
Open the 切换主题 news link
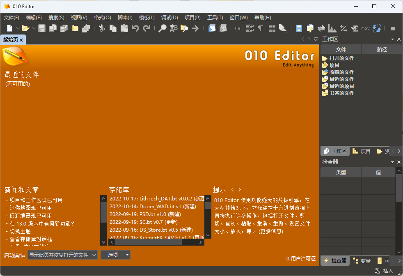point(20,231)
